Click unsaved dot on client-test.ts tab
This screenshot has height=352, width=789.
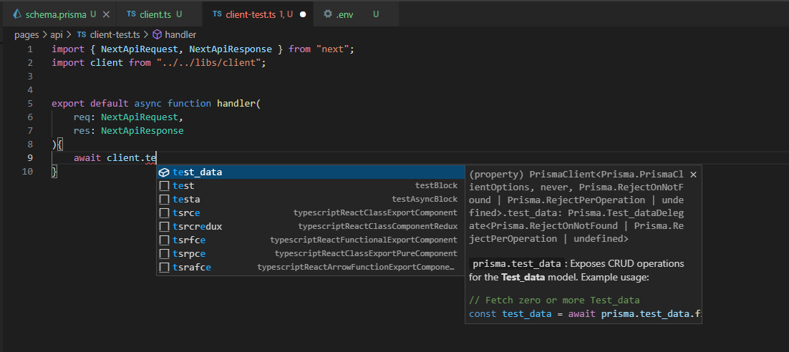303,14
